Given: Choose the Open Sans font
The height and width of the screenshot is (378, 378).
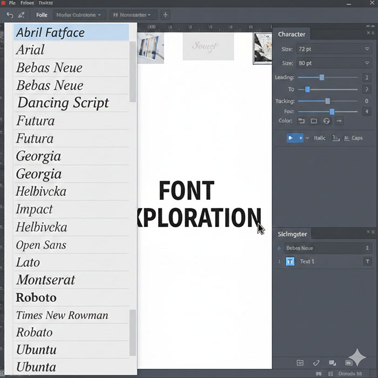Looking at the screenshot, I should point(71,245).
